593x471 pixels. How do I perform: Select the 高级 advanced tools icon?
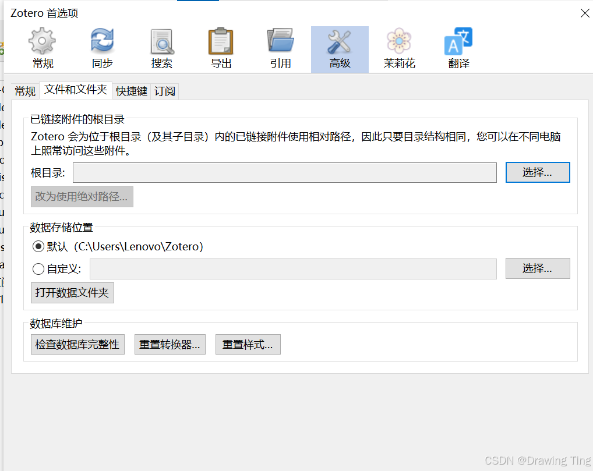[340, 49]
